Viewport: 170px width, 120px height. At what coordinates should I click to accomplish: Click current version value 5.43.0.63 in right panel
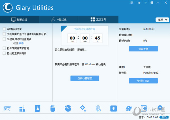point(149,29)
